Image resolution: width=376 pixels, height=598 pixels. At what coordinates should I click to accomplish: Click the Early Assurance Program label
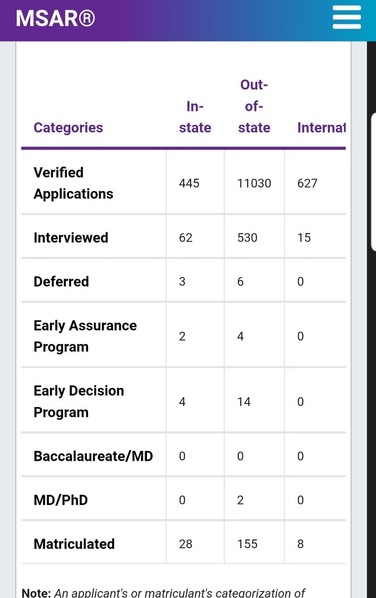click(x=85, y=336)
